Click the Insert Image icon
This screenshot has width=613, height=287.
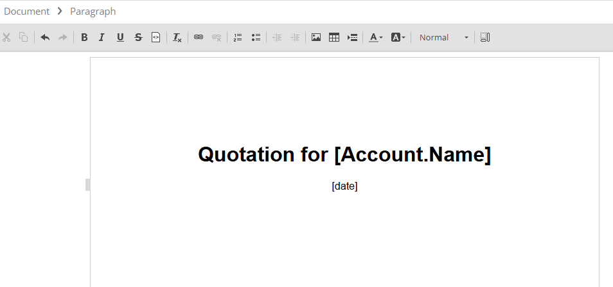coord(316,38)
